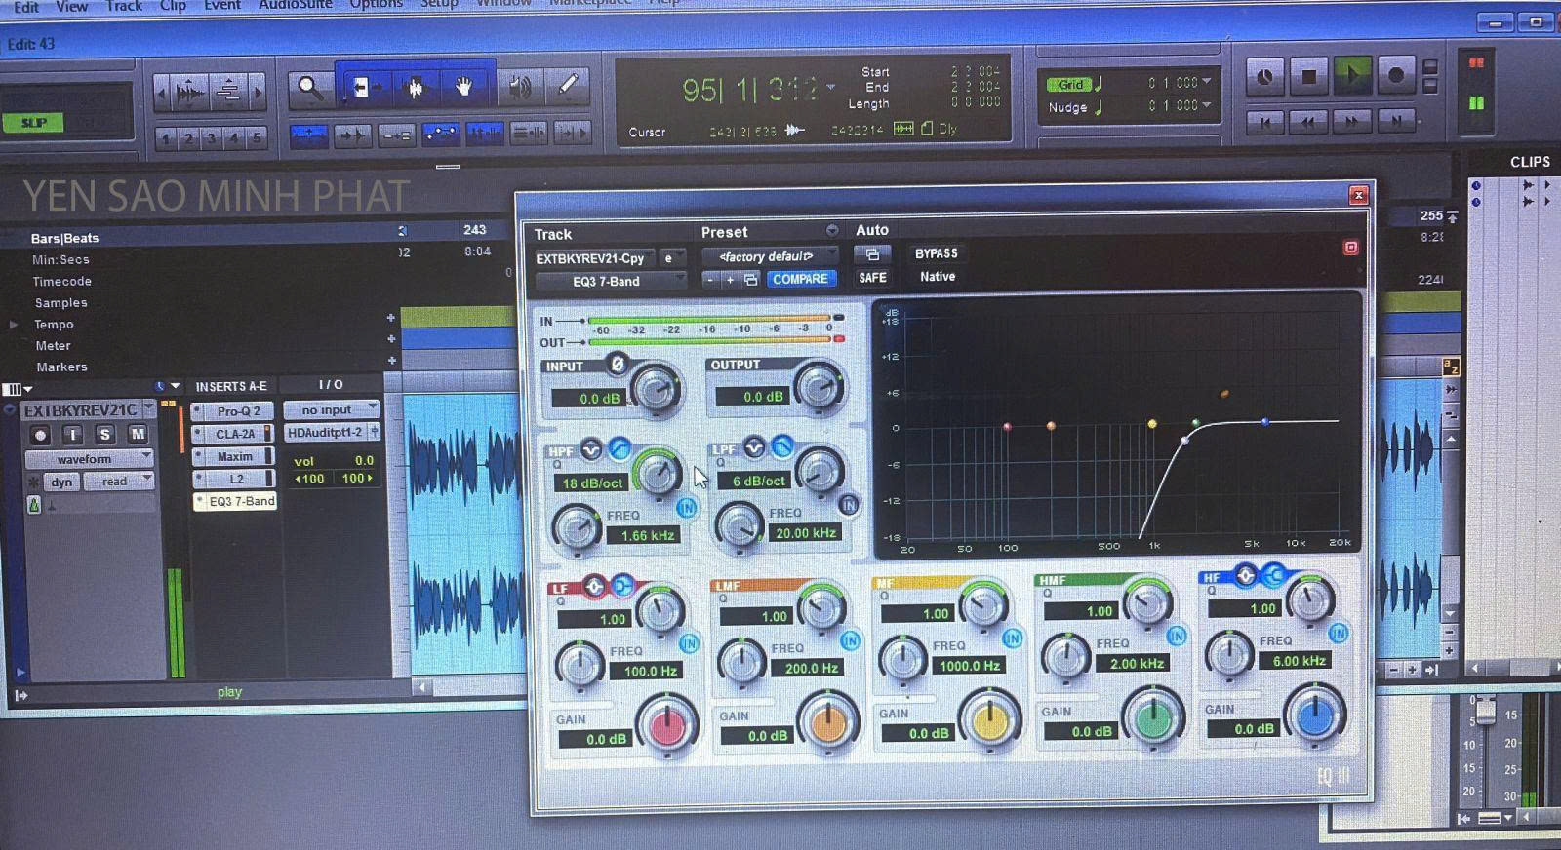Open the Clip menu
This screenshot has height=850, width=1561.
tap(173, 6)
